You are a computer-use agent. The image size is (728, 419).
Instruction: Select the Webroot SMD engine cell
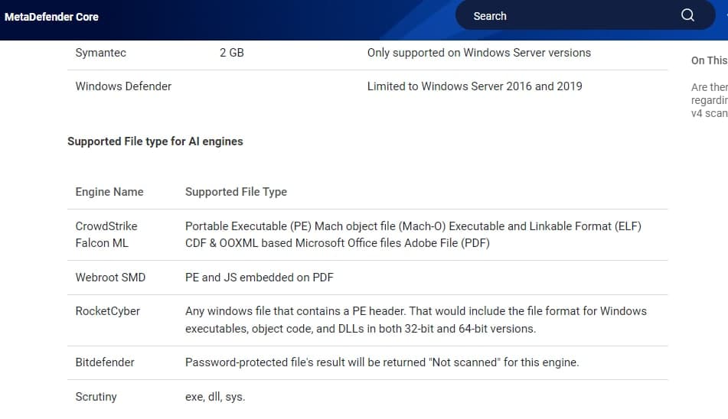coord(110,278)
